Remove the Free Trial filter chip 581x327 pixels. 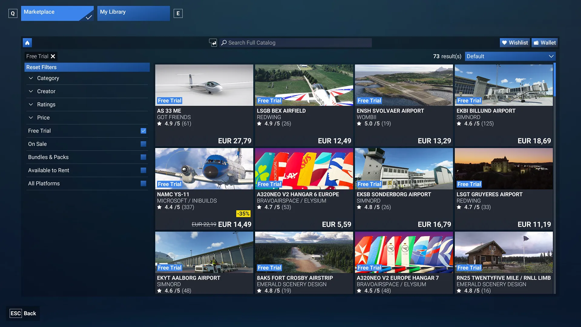(x=53, y=56)
